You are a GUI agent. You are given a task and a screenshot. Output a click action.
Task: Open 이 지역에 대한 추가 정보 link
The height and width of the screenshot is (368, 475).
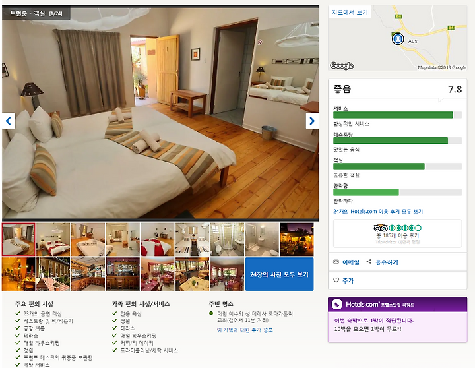point(245,330)
